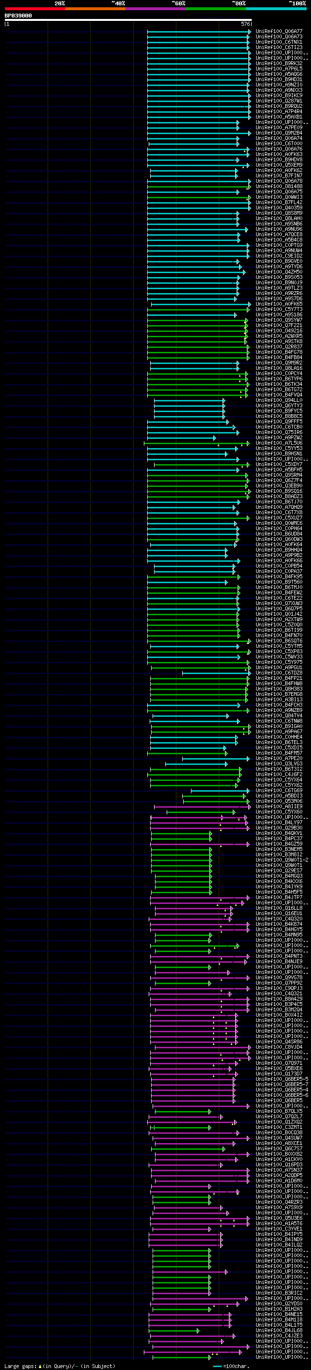The width and height of the screenshot is (311, 1370).
Task: Click the cyan alignment bar for UniRef100_C6TDZ8
Action: pyautogui.click(x=216, y=673)
